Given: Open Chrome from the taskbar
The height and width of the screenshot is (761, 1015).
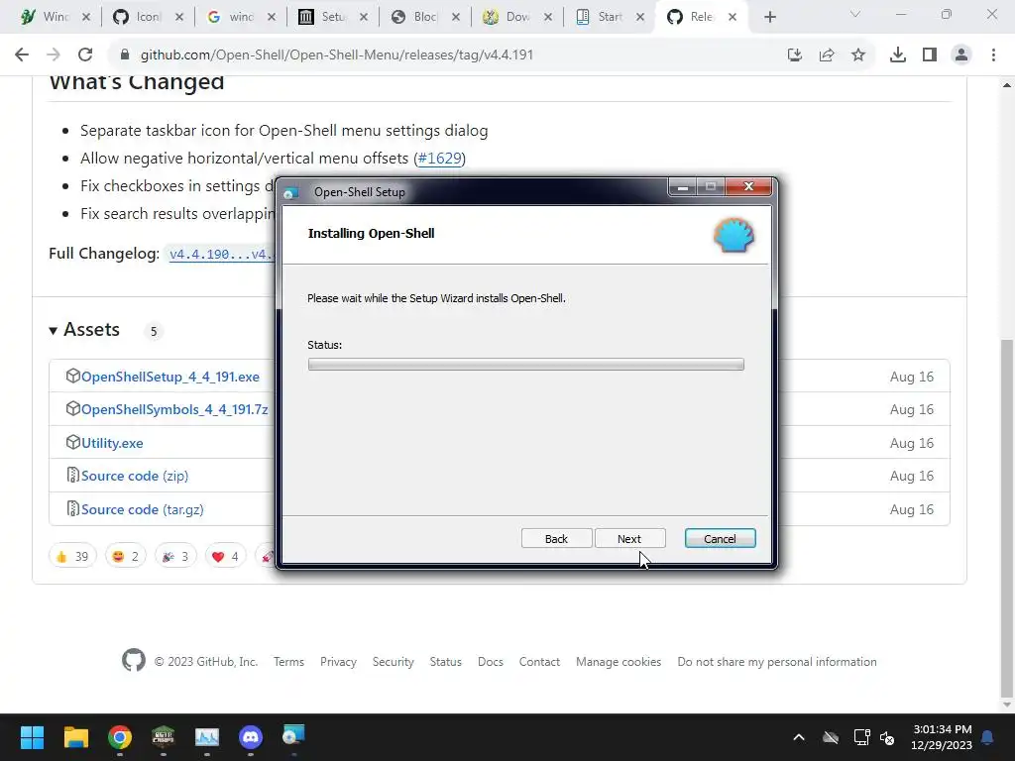Looking at the screenshot, I should pyautogui.click(x=120, y=737).
